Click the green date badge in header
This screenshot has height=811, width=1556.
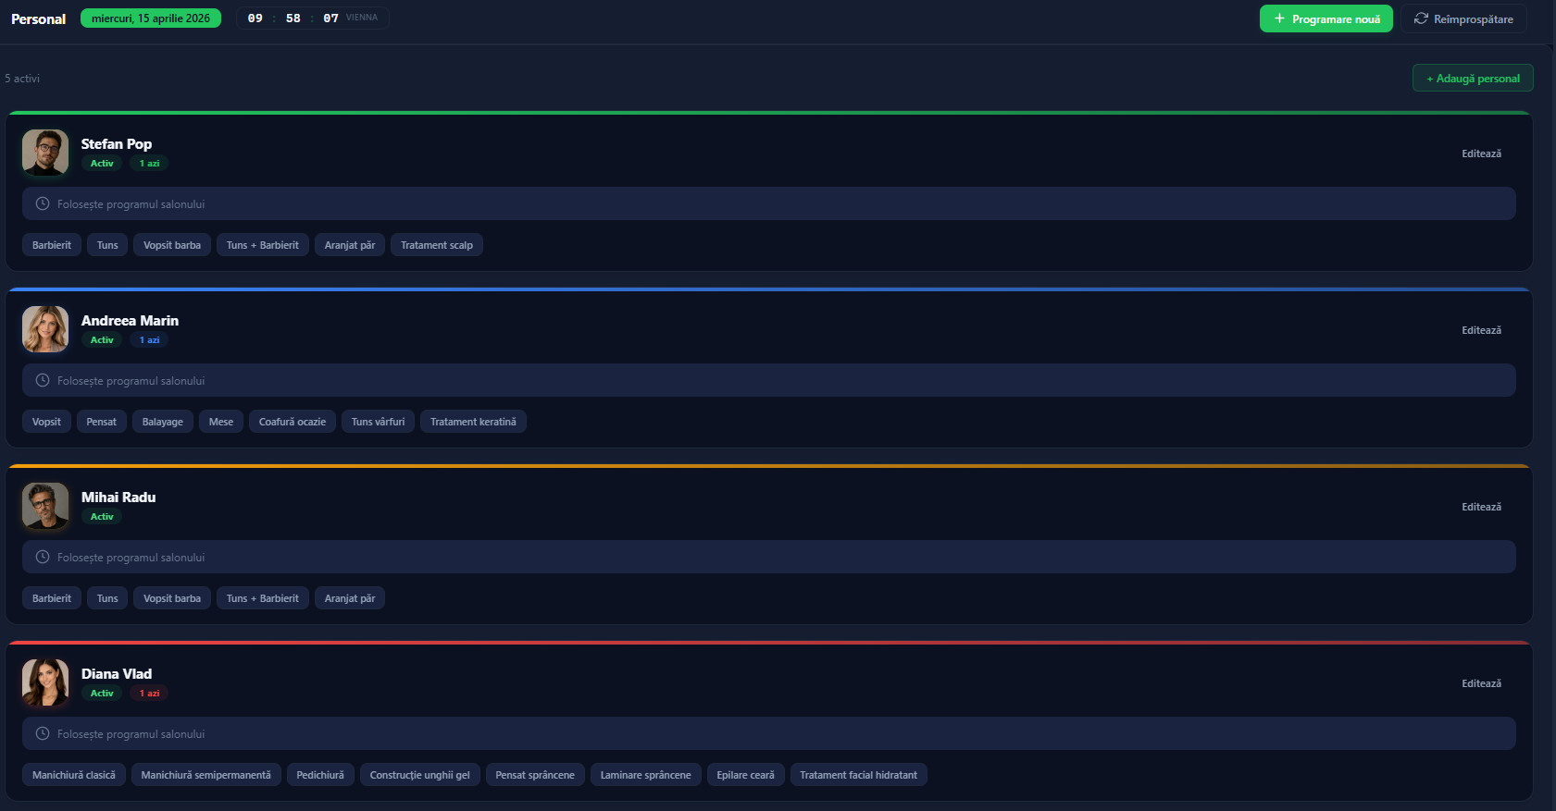[151, 18]
